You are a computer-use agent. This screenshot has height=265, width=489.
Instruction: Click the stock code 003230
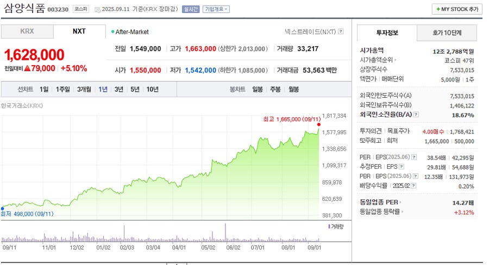coord(58,10)
